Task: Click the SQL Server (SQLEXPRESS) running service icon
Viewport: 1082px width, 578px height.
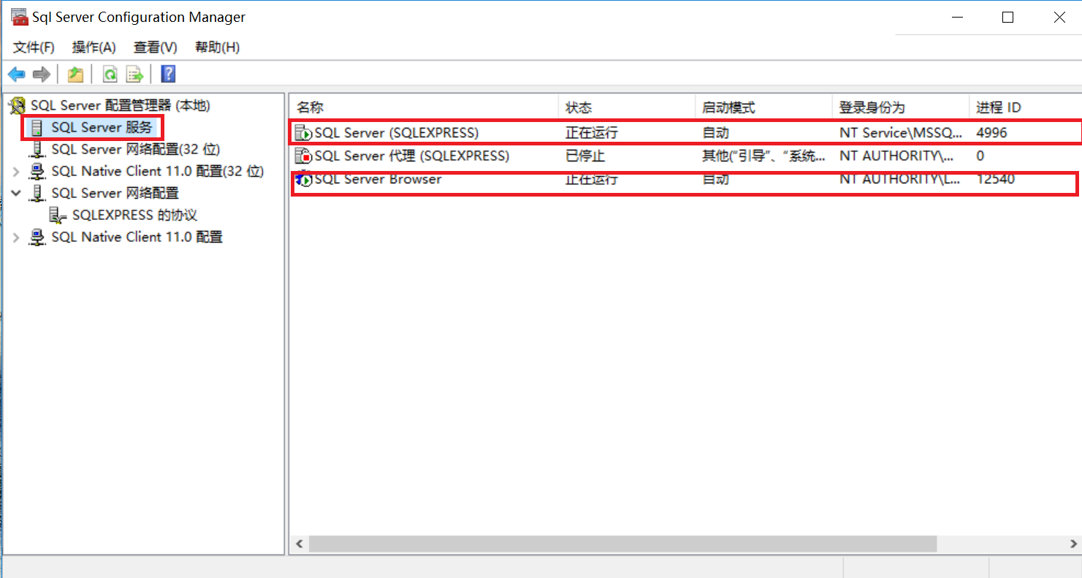Action: point(303,133)
